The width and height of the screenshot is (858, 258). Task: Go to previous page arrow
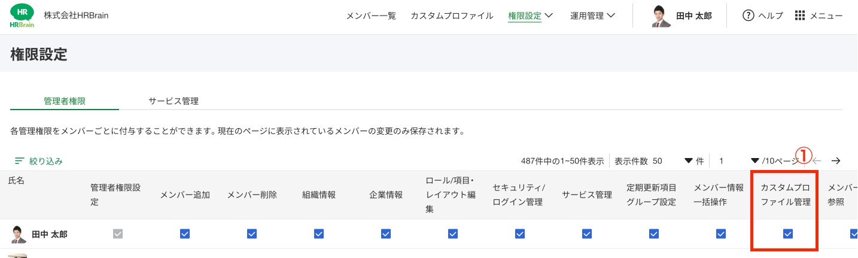click(817, 160)
